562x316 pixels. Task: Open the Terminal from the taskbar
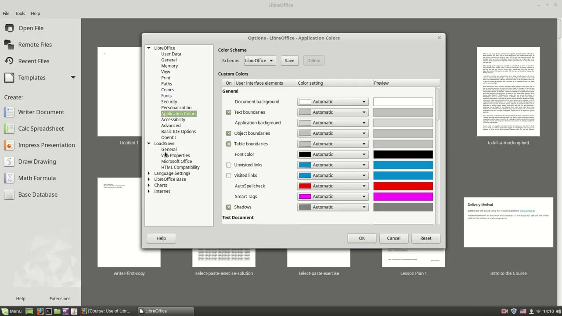(x=49, y=311)
